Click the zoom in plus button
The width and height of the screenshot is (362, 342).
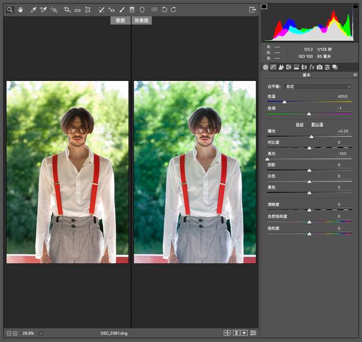coord(15,333)
